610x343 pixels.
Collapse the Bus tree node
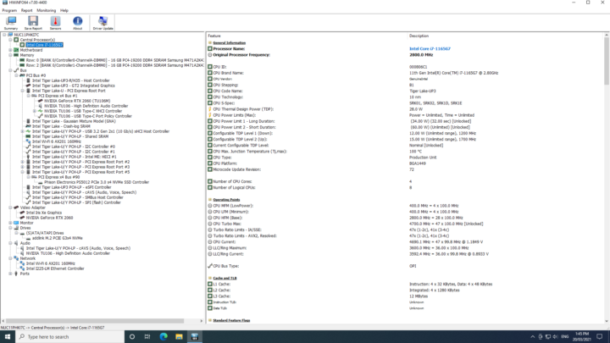(10, 70)
